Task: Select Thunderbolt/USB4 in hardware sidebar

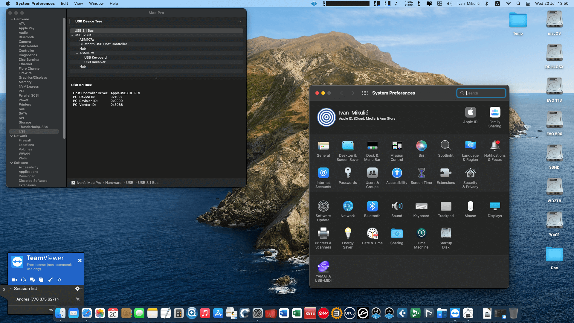Action: point(33,127)
